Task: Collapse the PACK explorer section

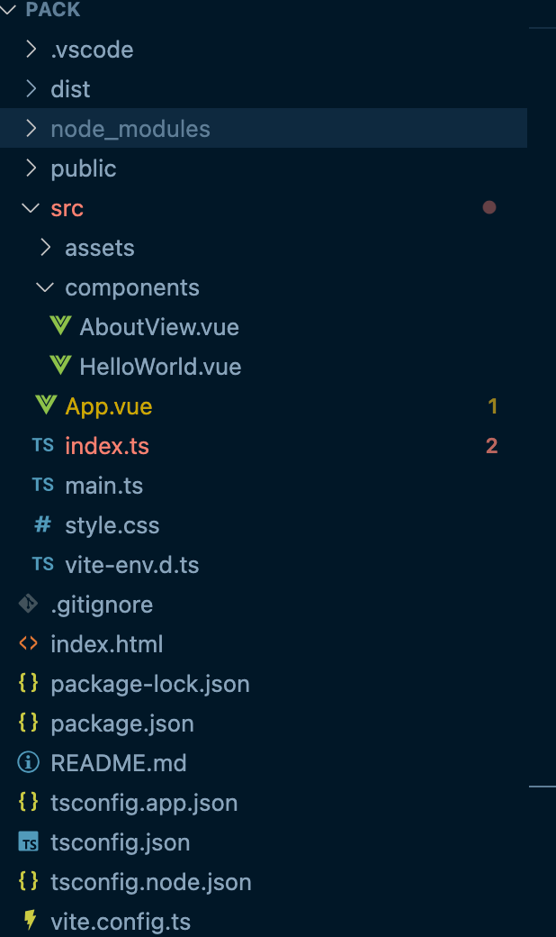Action: pos(9,9)
